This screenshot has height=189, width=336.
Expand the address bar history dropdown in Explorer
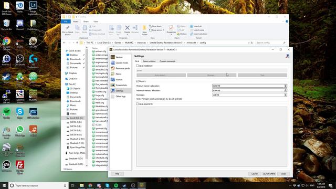click(x=248, y=43)
